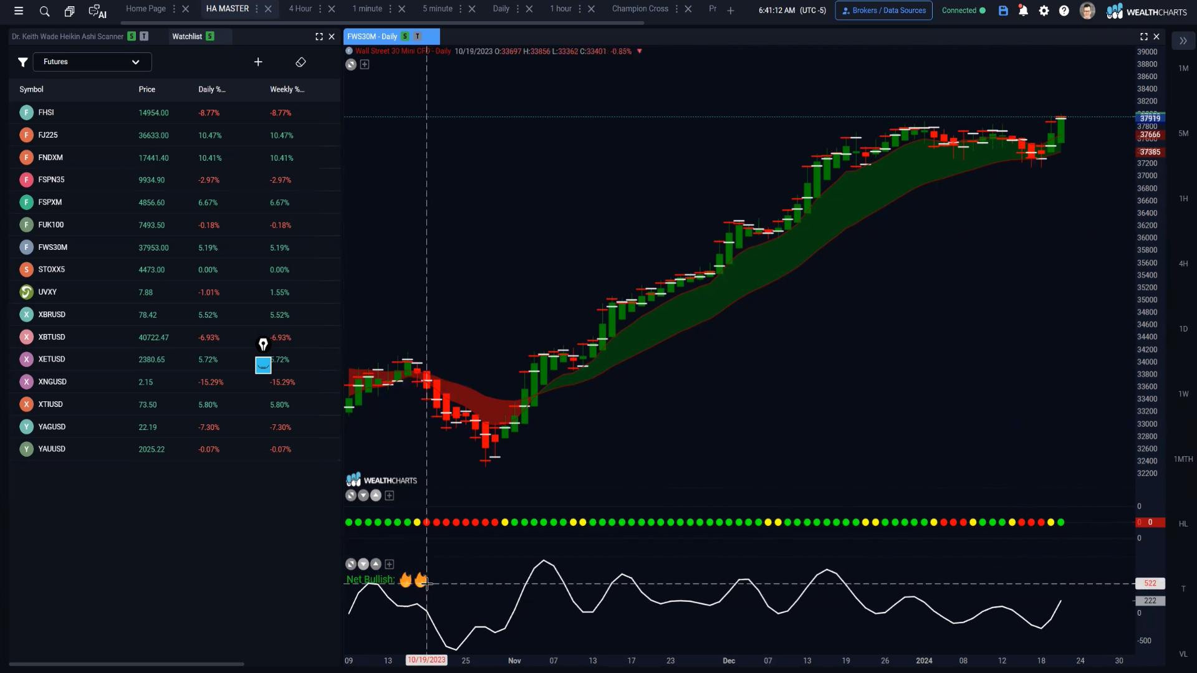Screen dimensions: 1197x673
Task: Clear watchlist with the eraser icon
Action: point(300,62)
